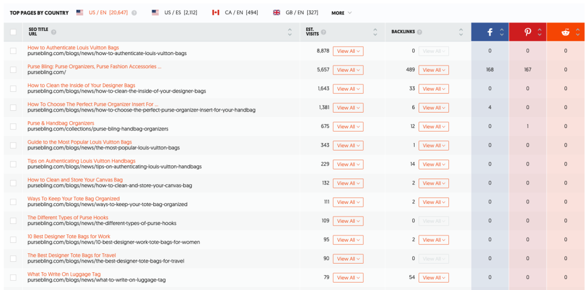Tick the select-all checkbox in the table header
The width and height of the screenshot is (588, 290).
pos(13,32)
